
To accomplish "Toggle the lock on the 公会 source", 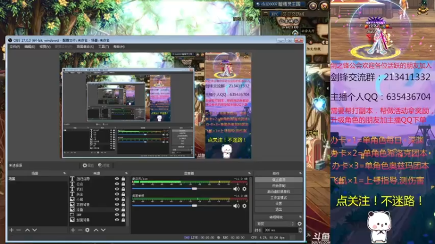I will tap(123, 184).
